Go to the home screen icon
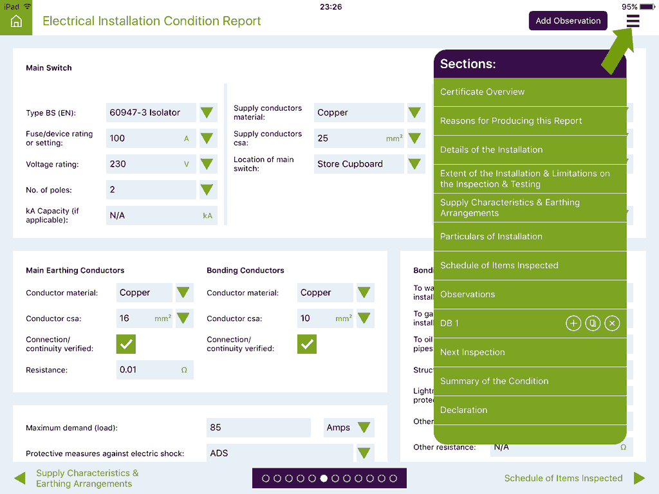659x494 pixels. click(x=16, y=21)
